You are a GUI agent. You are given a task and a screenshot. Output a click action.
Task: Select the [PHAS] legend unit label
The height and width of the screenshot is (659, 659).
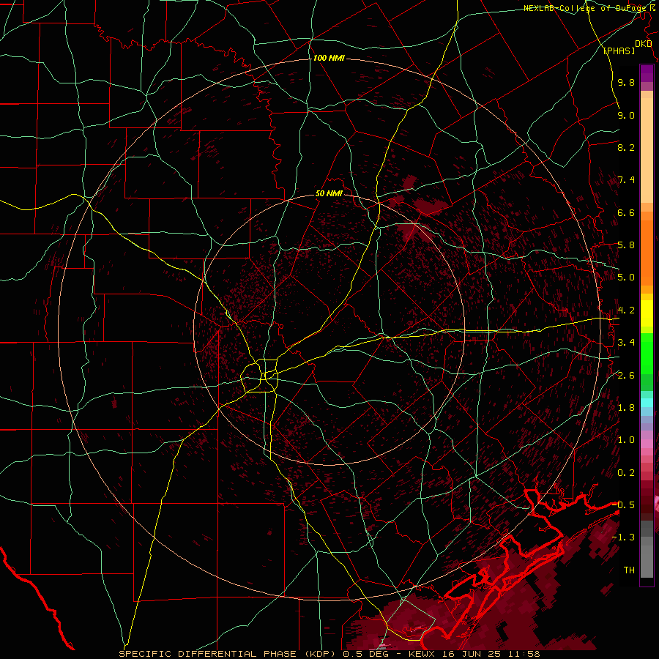(x=619, y=51)
